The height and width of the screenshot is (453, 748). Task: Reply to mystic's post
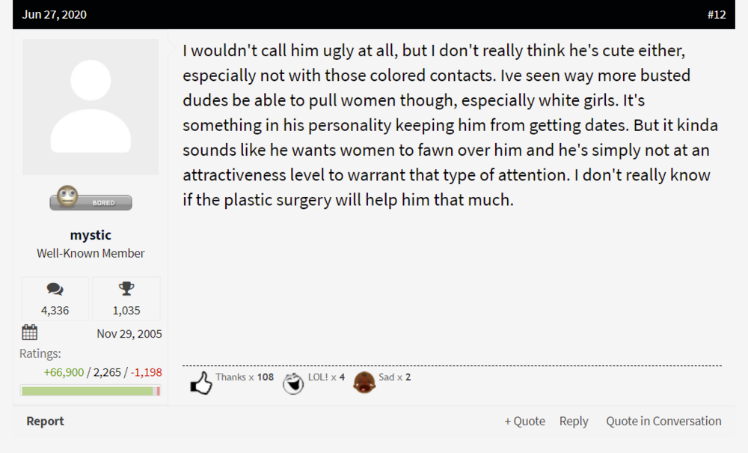coord(574,421)
